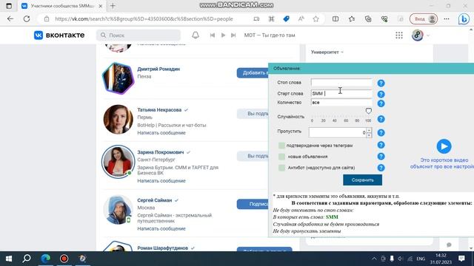Play the current track in VK header

click(223, 35)
